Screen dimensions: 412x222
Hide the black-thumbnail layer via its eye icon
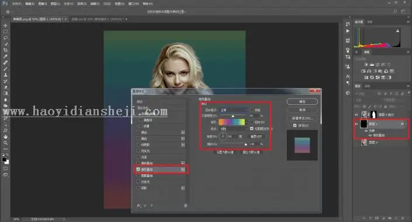click(356, 124)
